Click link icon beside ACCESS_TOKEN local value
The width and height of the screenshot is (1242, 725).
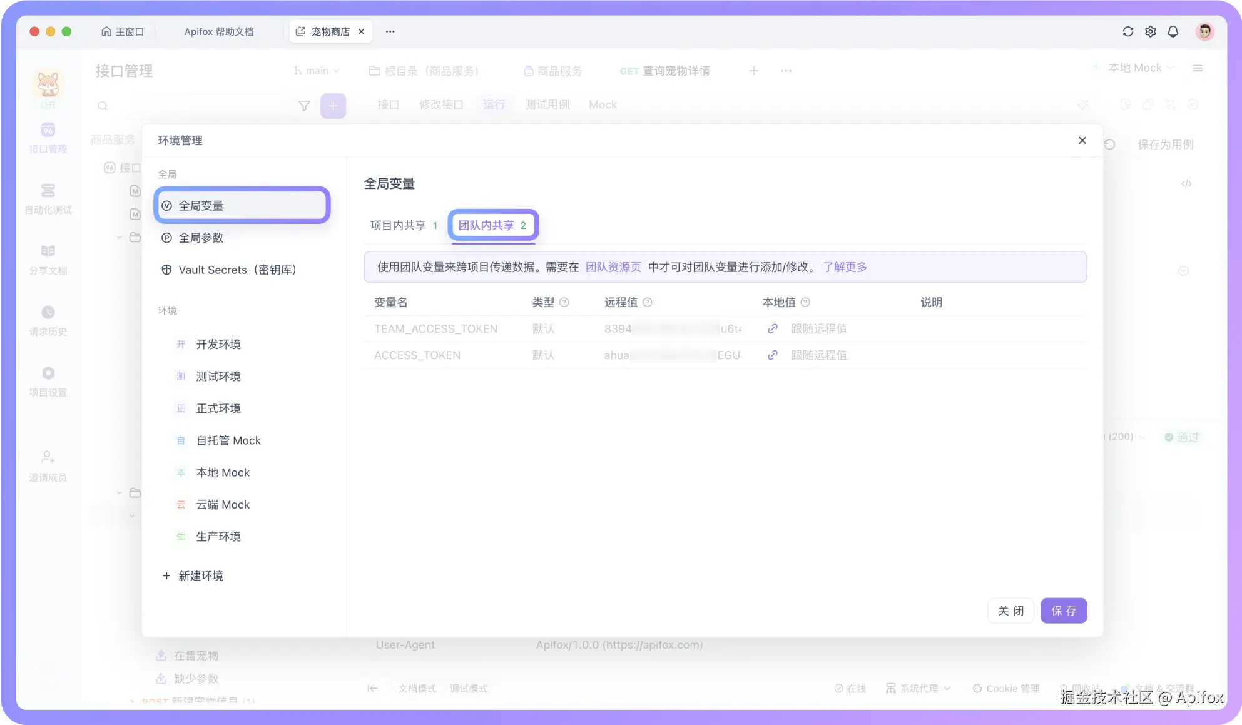click(773, 355)
